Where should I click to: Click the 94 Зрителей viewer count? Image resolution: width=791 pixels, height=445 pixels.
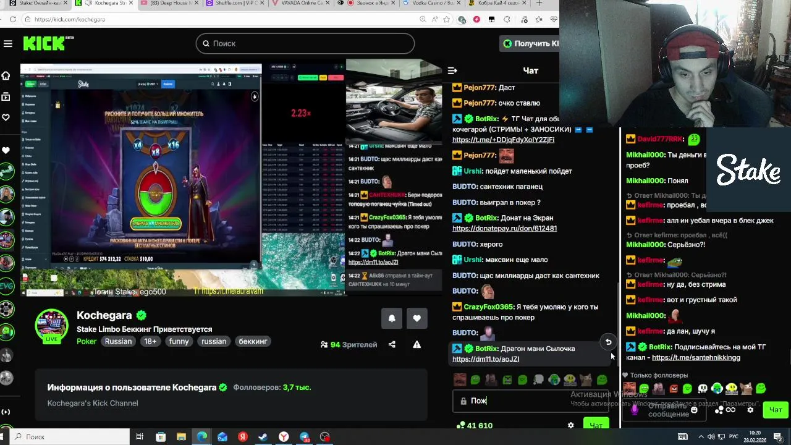click(349, 344)
